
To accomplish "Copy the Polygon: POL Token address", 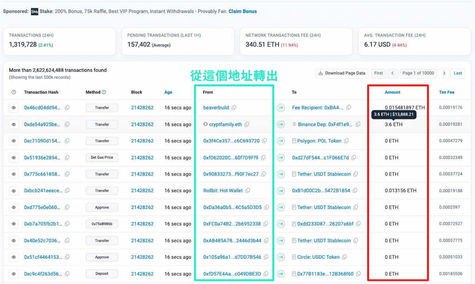I will 346,141.
